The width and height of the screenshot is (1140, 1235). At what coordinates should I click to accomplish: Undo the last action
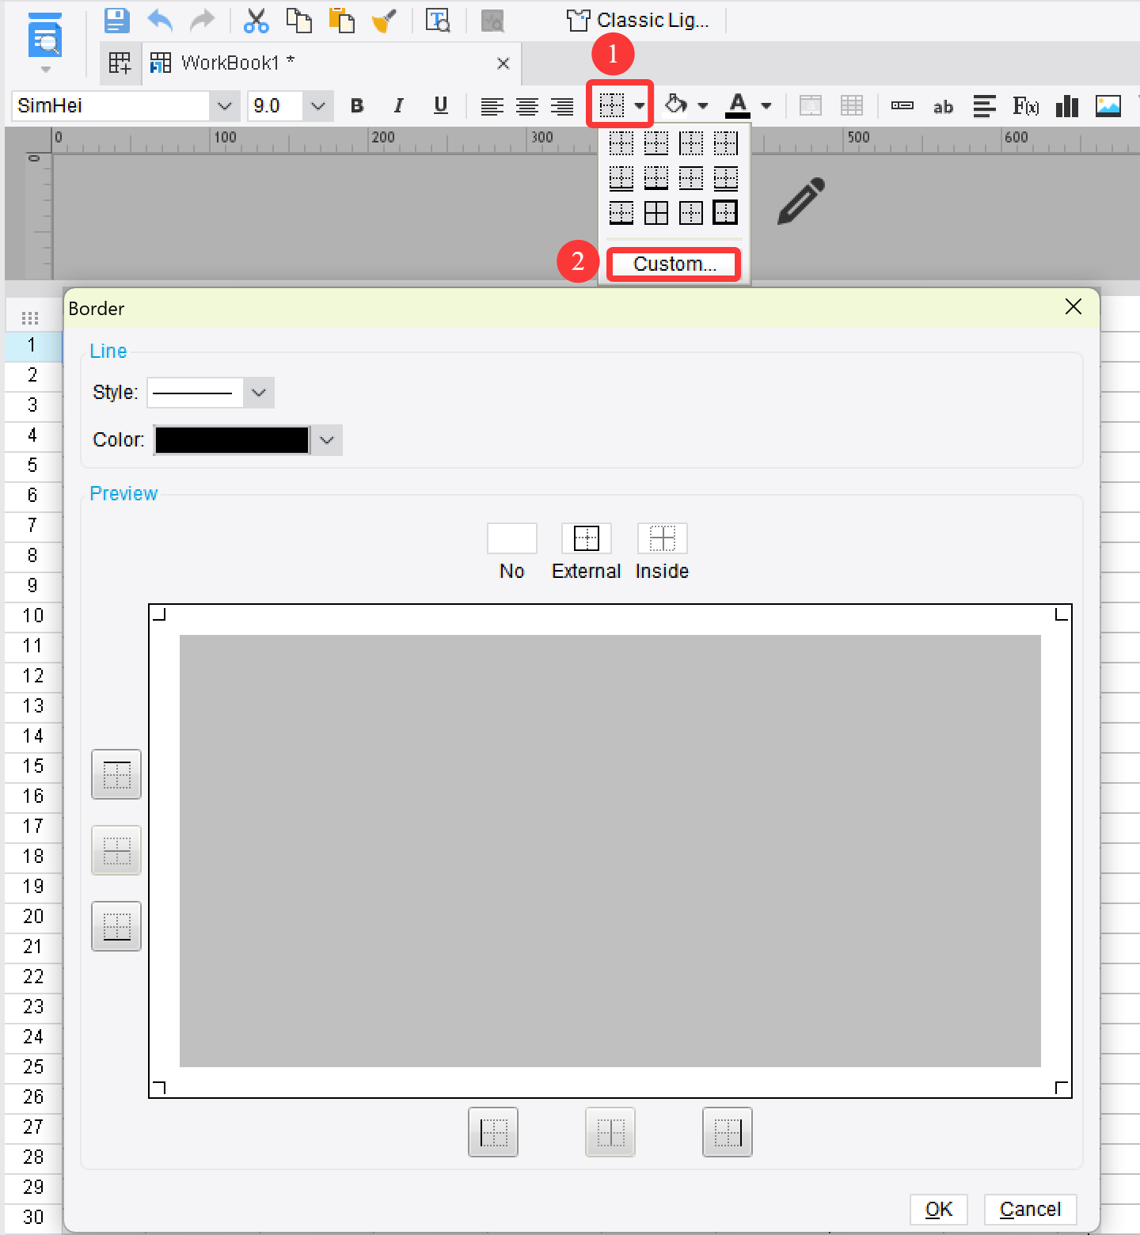tap(159, 21)
